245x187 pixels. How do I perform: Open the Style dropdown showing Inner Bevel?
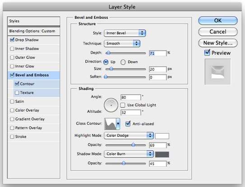point(125,33)
